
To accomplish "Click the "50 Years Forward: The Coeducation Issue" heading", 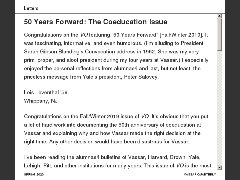I will (x=96, y=22).
